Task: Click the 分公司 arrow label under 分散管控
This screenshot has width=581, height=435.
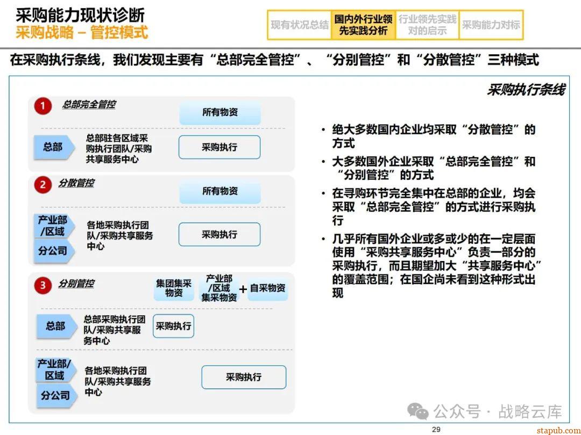Action: (54, 251)
